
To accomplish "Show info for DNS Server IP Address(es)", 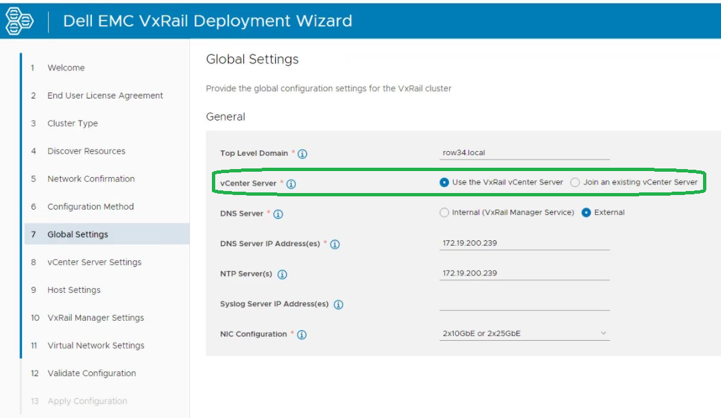I will tap(335, 244).
